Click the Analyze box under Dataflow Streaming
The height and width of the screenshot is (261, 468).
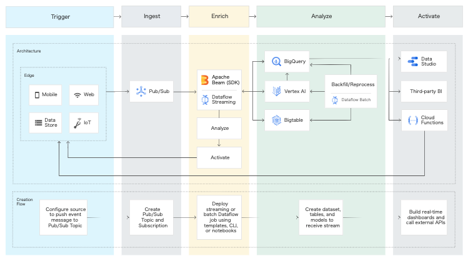coord(219,128)
